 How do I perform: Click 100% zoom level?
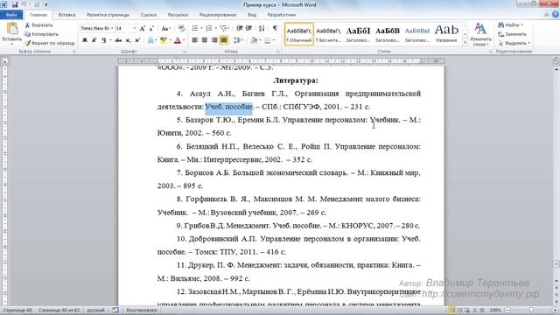[x=495, y=310]
